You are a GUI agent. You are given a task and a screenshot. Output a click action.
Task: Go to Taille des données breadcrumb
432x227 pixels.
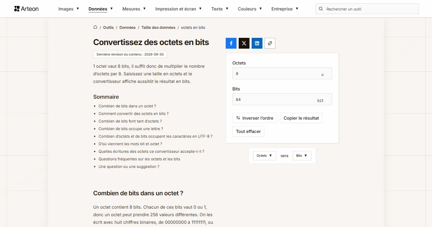tap(158, 27)
